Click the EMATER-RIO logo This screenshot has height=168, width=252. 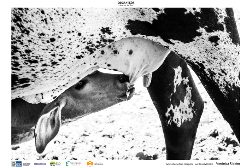click(40, 164)
